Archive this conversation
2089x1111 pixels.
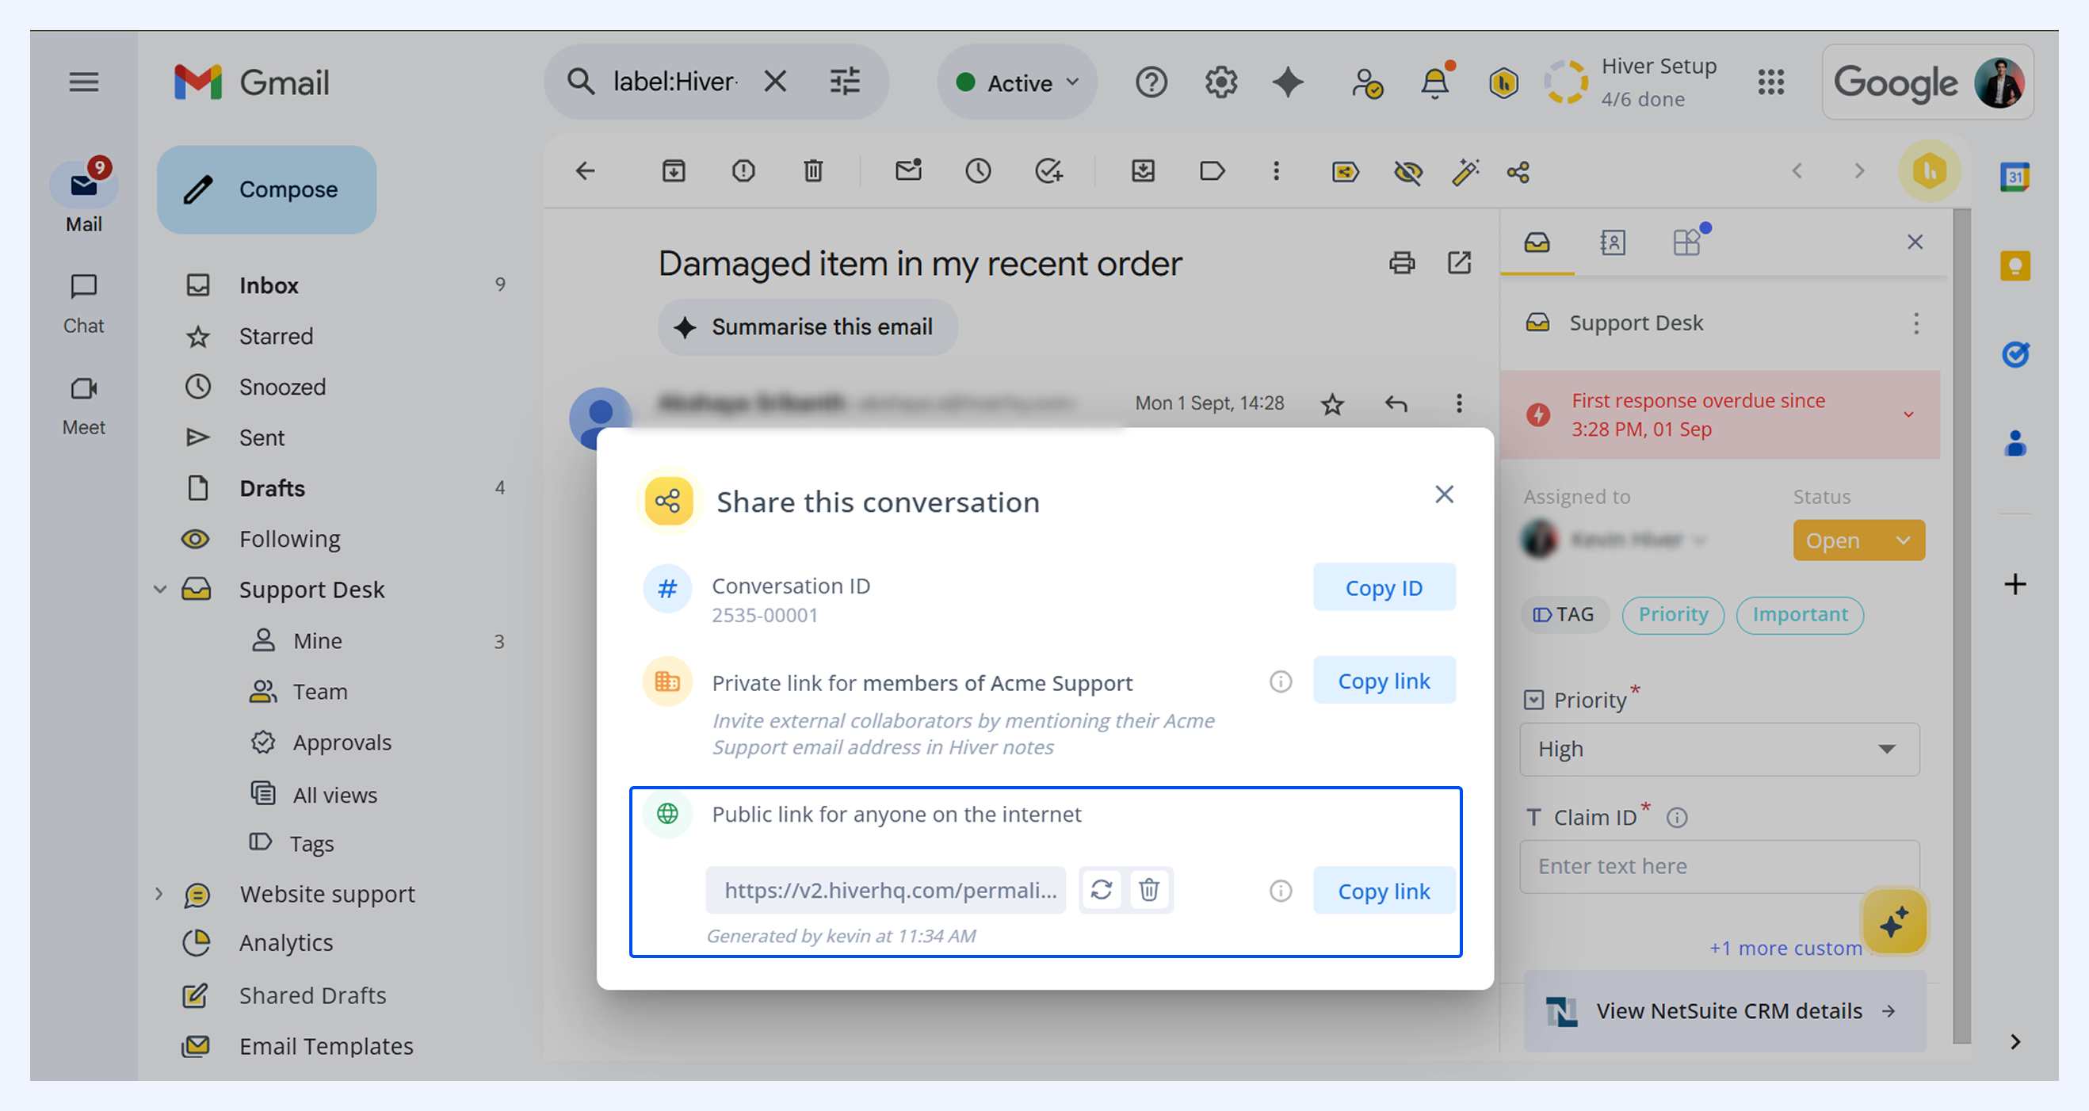click(673, 171)
